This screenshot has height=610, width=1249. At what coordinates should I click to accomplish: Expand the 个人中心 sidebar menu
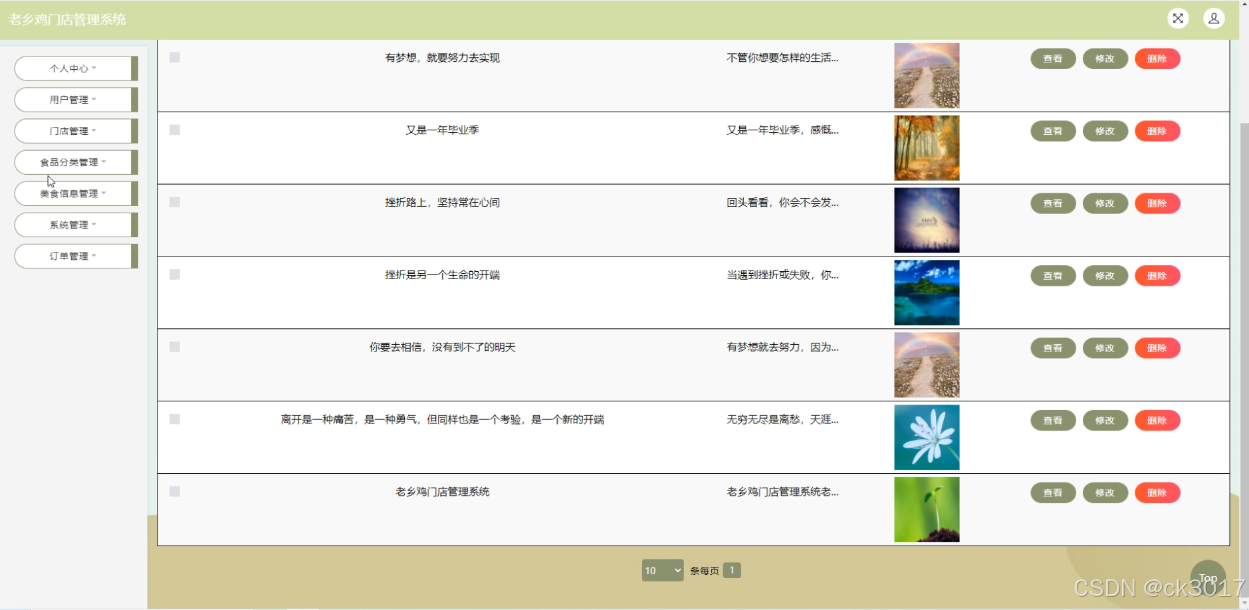pos(76,68)
